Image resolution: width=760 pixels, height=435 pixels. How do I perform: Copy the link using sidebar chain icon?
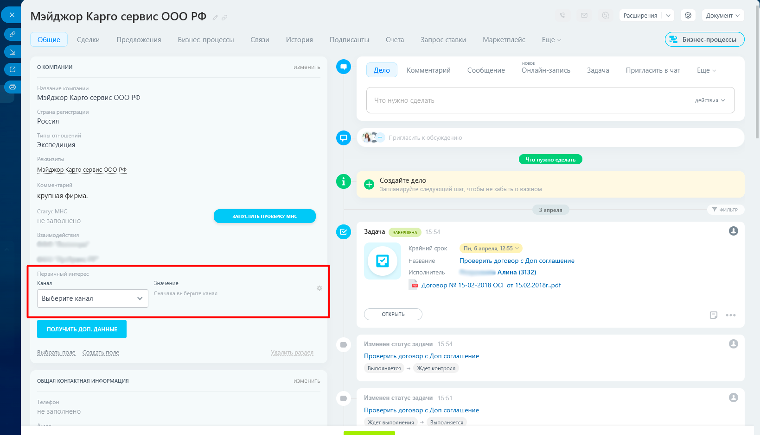point(13,34)
